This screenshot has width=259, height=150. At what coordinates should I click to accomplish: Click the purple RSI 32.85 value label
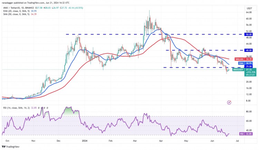(x=246, y=134)
